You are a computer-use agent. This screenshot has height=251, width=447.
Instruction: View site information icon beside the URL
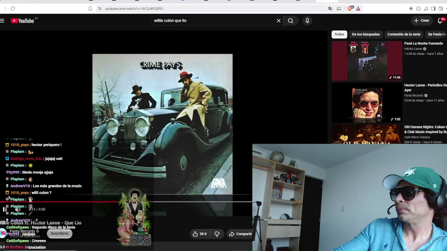tap(100, 8)
